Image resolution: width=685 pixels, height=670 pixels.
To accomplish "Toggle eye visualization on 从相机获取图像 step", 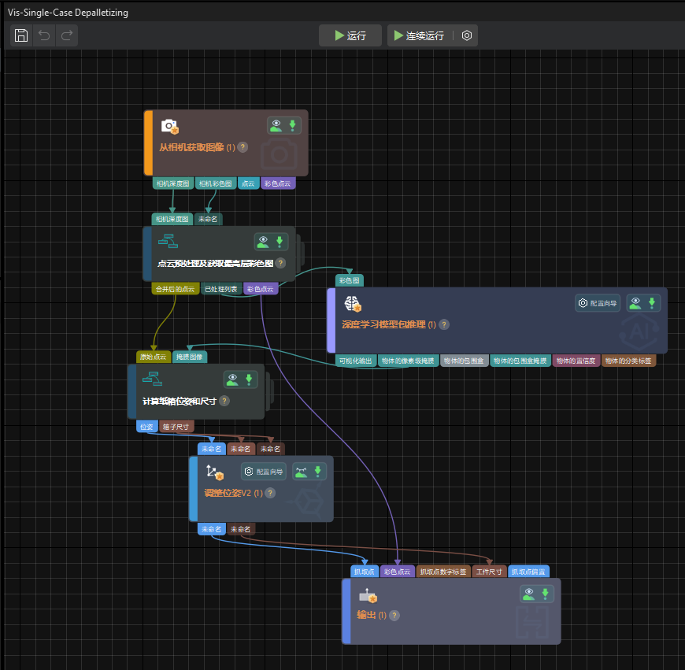I will pyautogui.click(x=276, y=125).
